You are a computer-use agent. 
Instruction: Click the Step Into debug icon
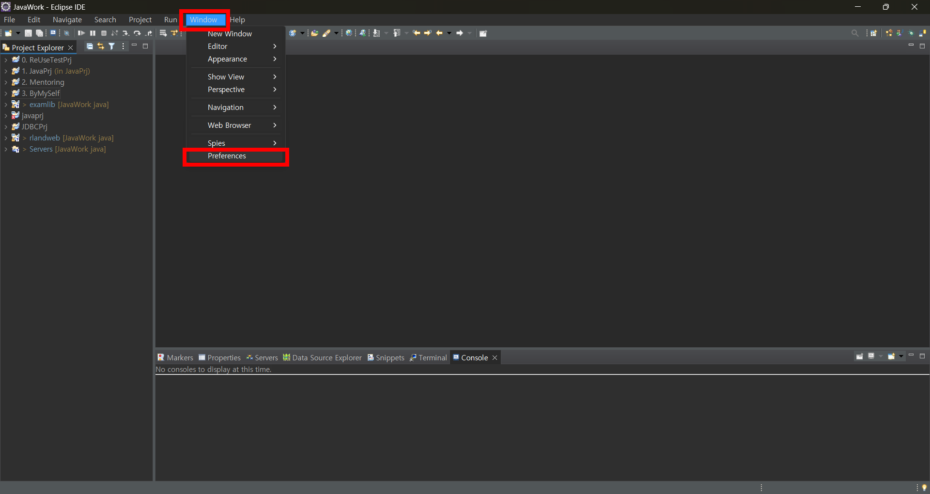126,33
